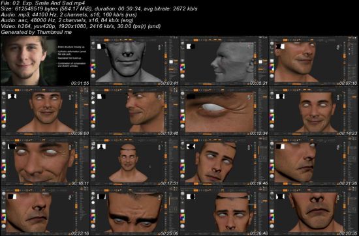The height and width of the screenshot is (236, 359).
Task: Open the 00:14:23 thumbnail of grinning face
Action: pos(313,111)
